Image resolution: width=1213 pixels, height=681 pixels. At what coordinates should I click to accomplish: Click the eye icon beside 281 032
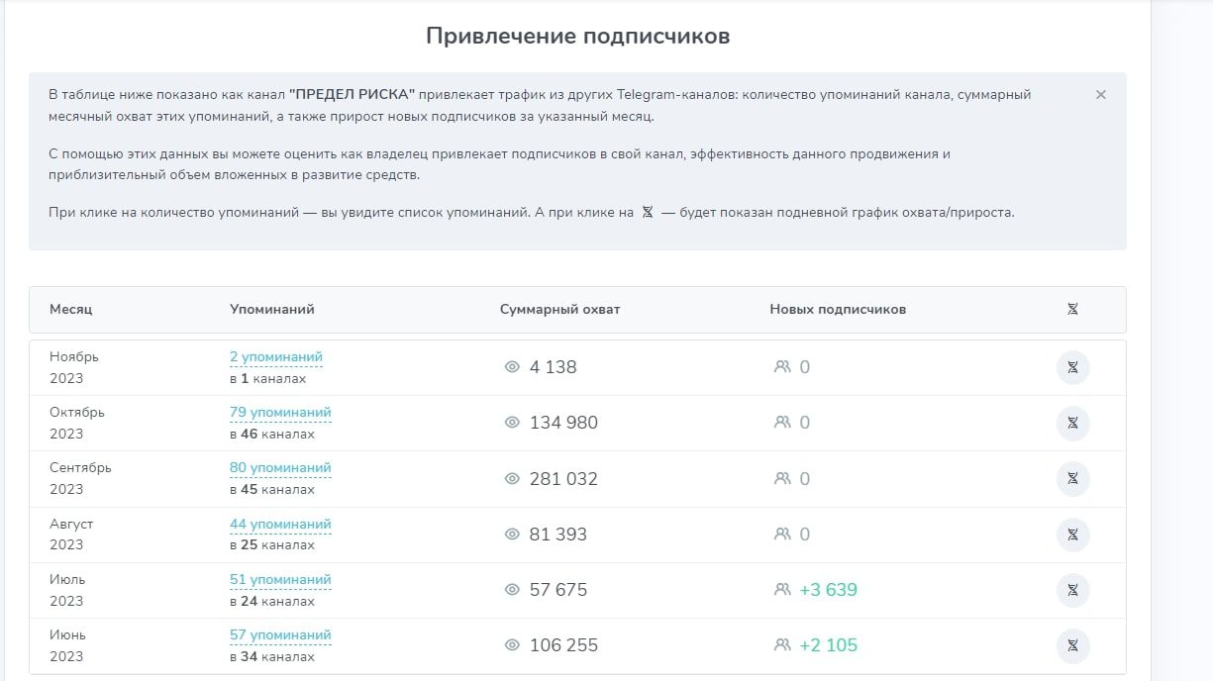pyautogui.click(x=512, y=478)
